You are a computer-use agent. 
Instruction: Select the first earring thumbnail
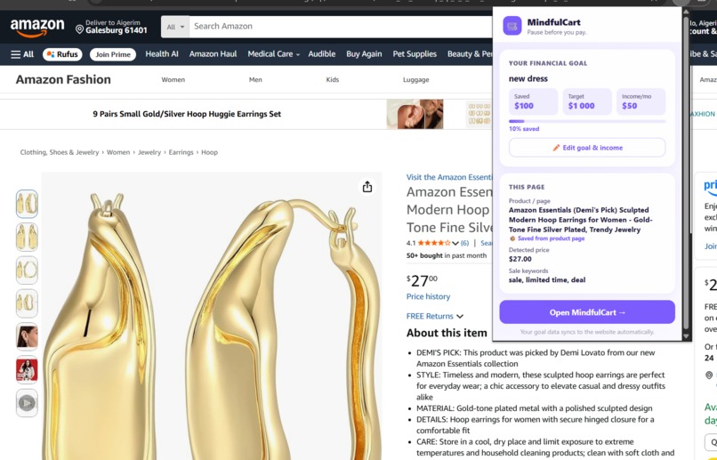(x=27, y=204)
